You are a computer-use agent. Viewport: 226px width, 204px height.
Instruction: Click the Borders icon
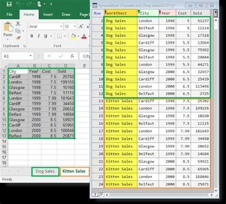point(59,36)
